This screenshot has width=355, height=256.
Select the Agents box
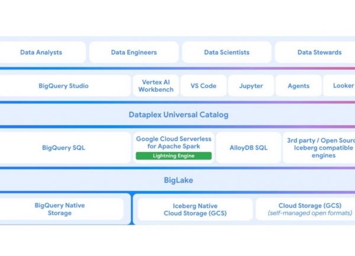point(298,86)
